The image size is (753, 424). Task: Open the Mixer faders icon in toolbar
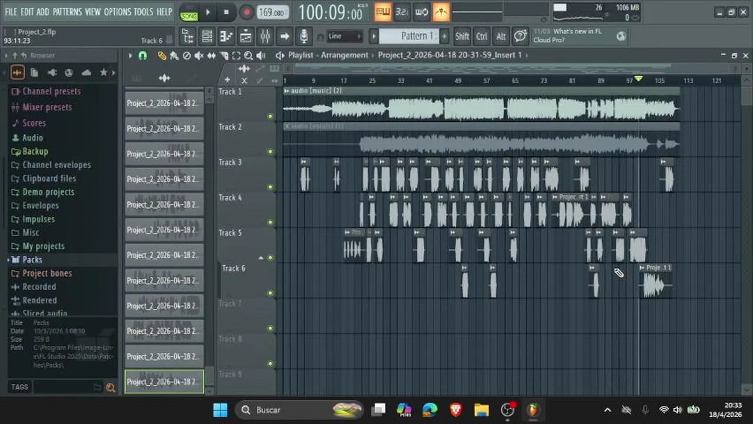click(x=265, y=37)
